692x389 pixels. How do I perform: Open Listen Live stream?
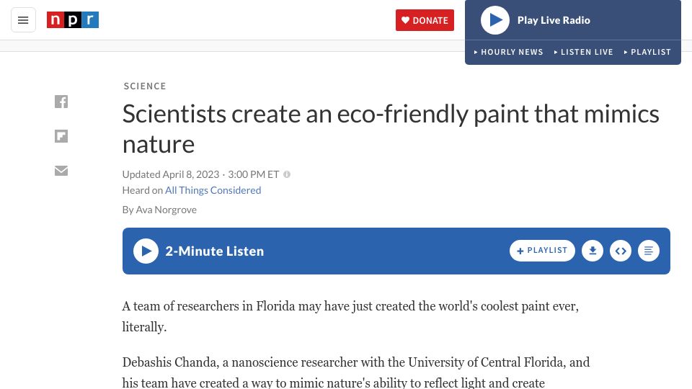[583, 52]
